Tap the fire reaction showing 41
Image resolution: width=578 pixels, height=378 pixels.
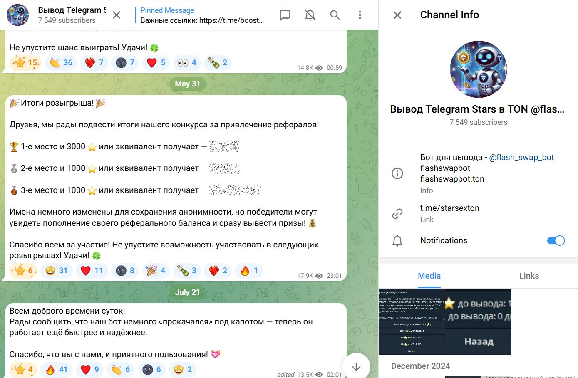coord(57,369)
